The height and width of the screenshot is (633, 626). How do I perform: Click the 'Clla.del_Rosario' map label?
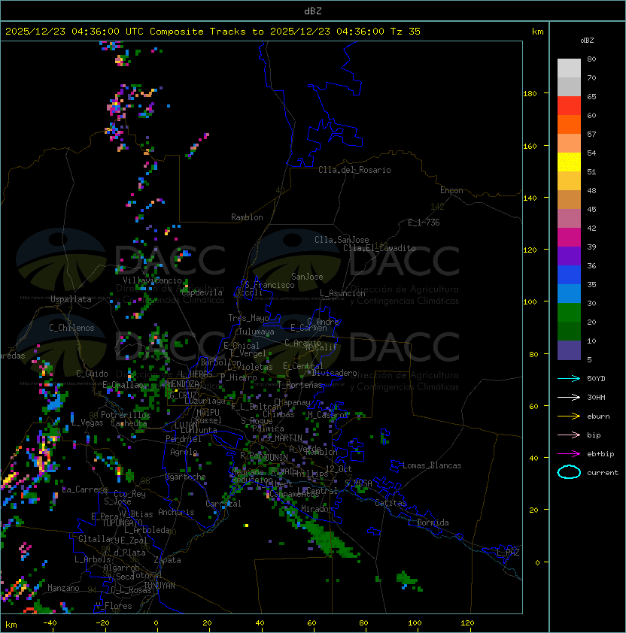tap(354, 170)
